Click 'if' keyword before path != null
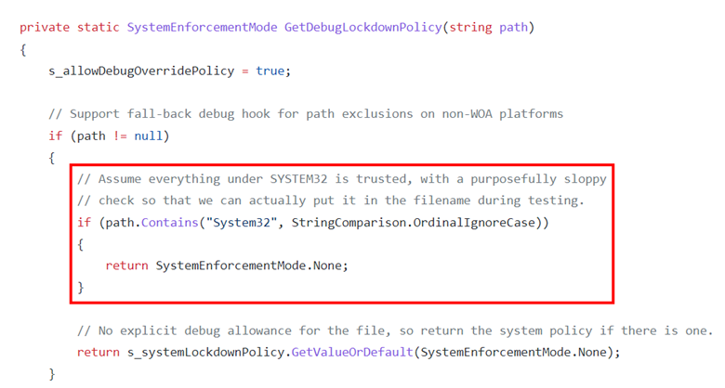 [55, 136]
